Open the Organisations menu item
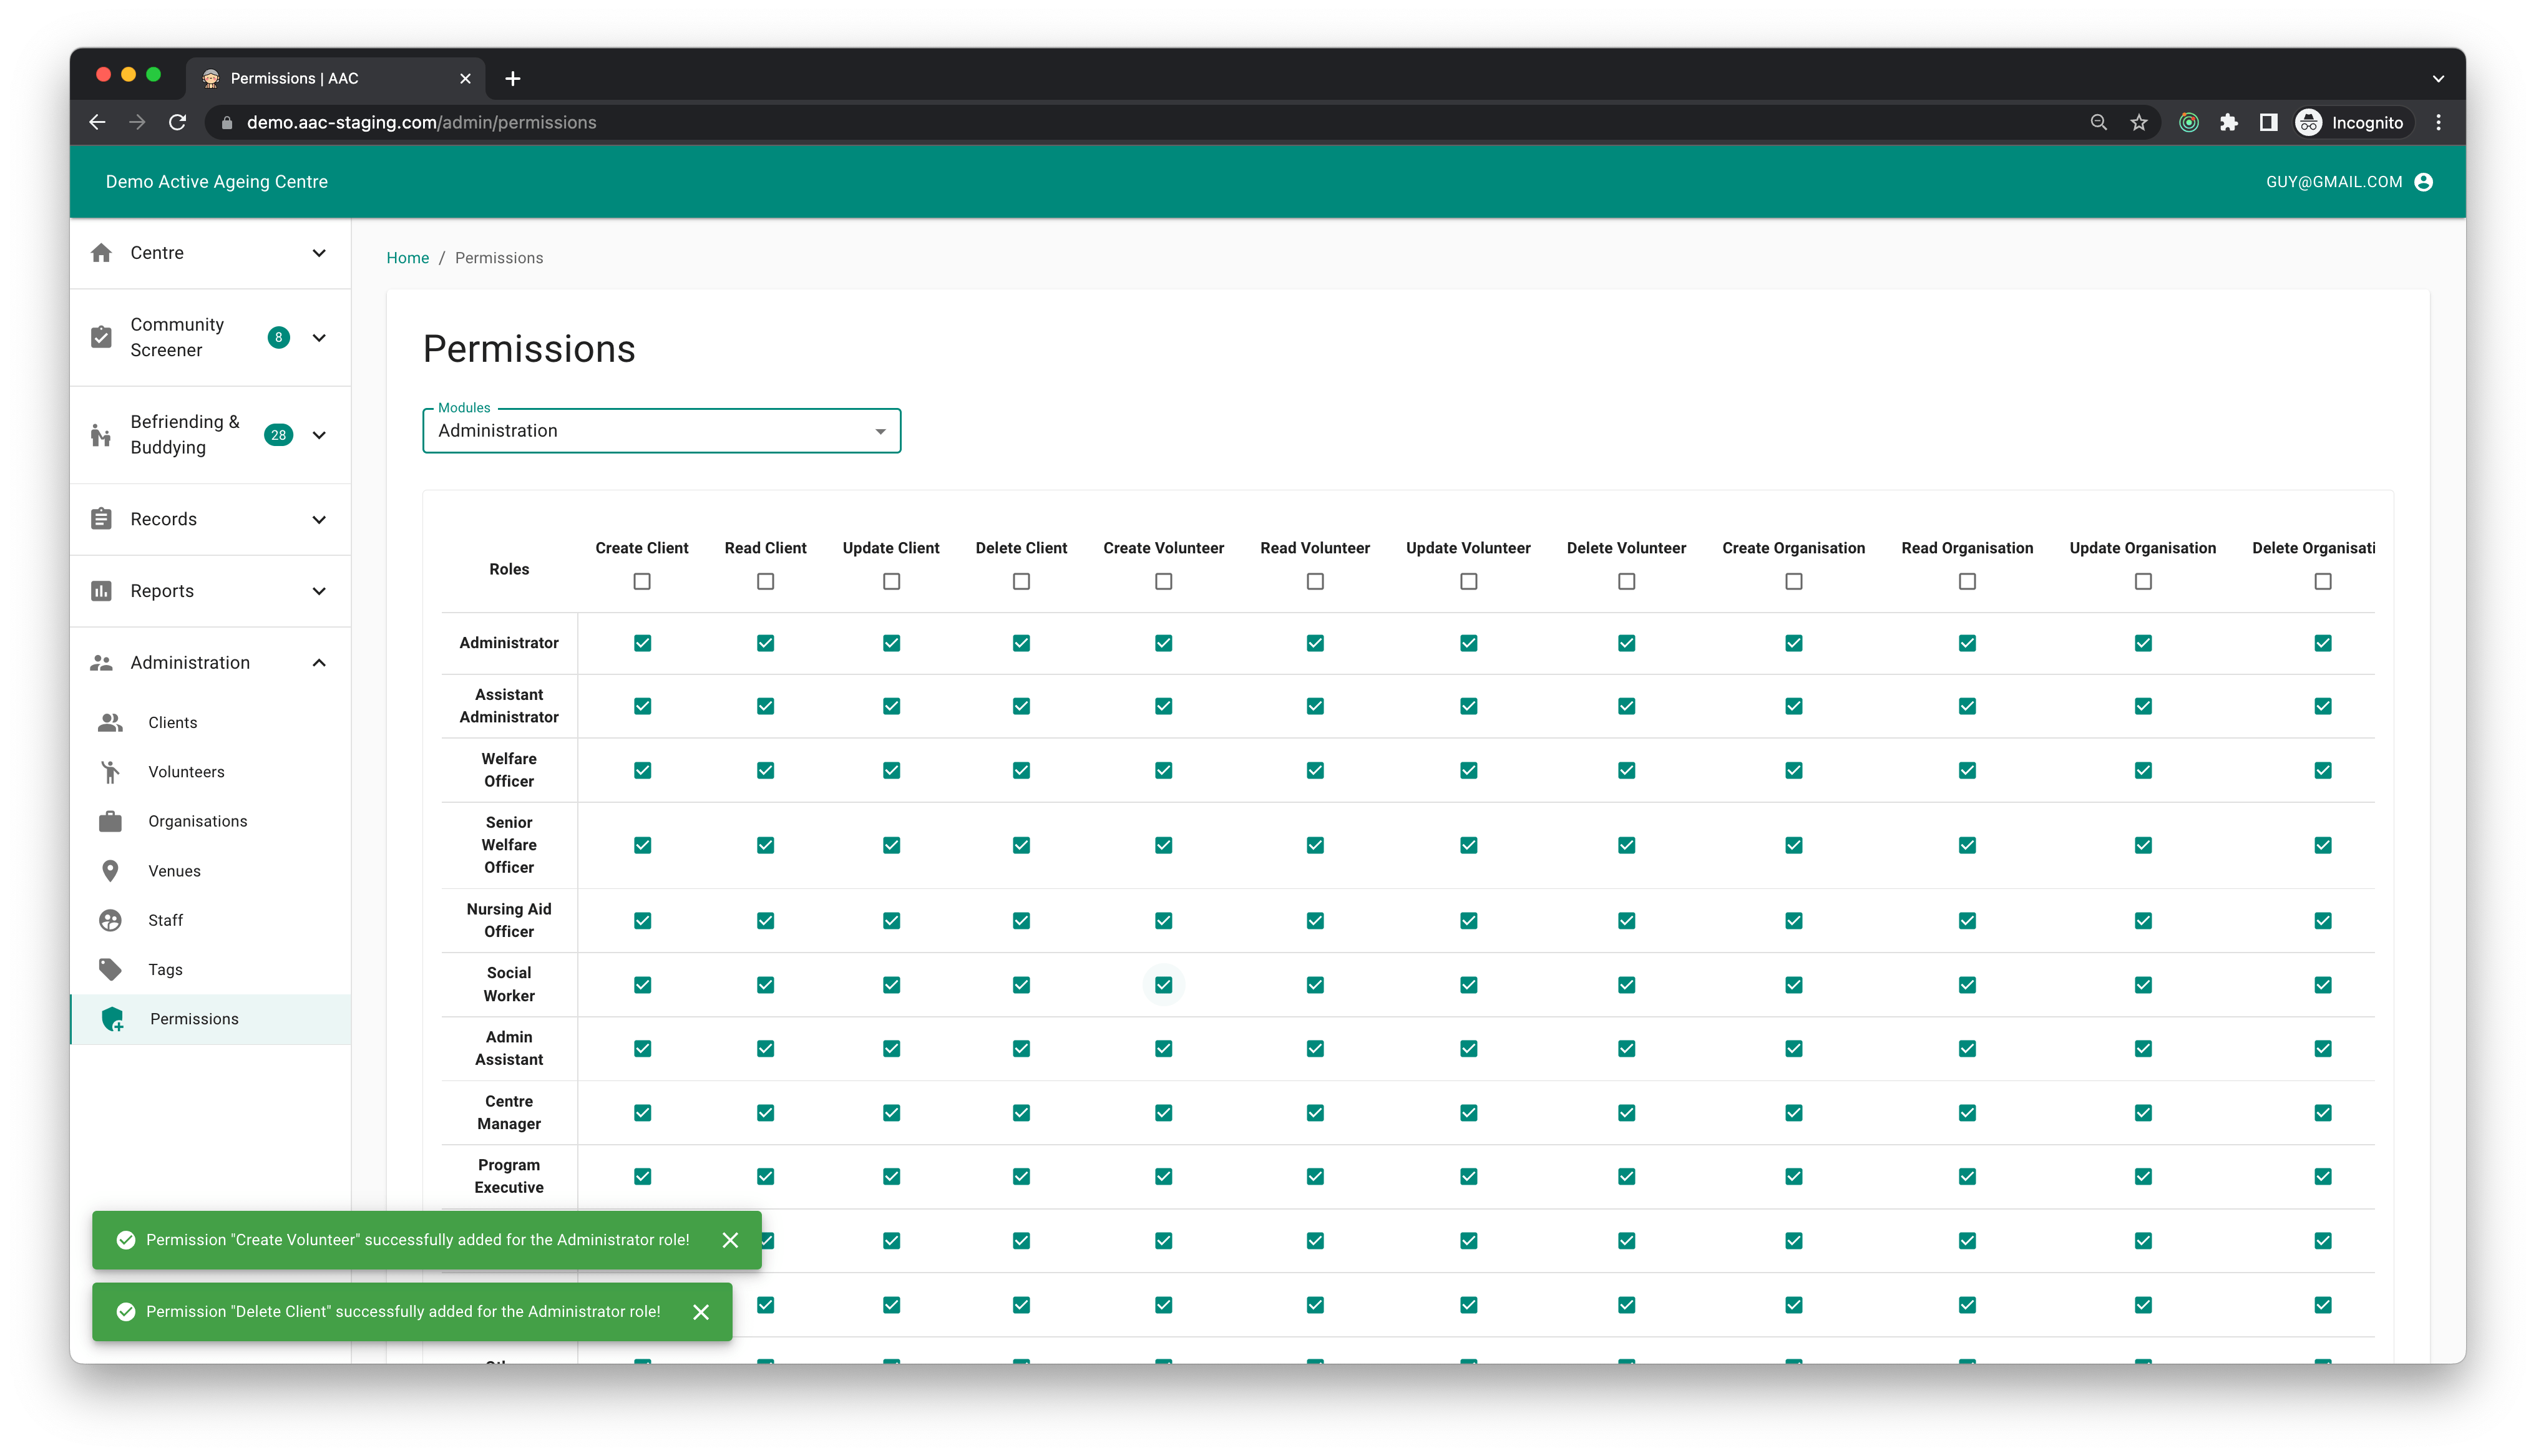 point(210,821)
